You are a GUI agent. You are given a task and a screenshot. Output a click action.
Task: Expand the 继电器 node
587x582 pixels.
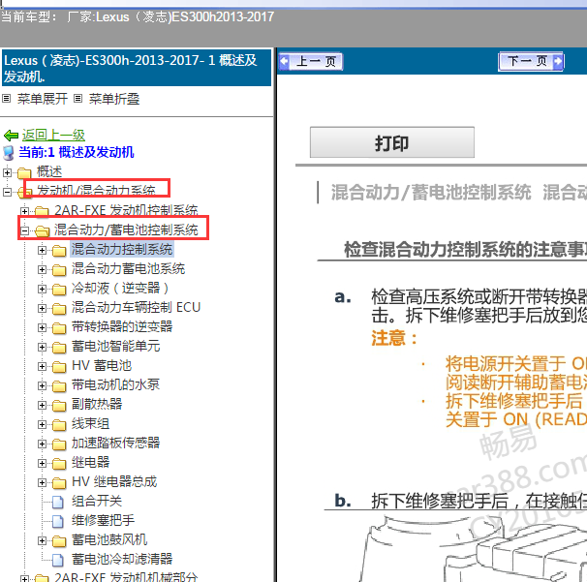click(x=42, y=463)
